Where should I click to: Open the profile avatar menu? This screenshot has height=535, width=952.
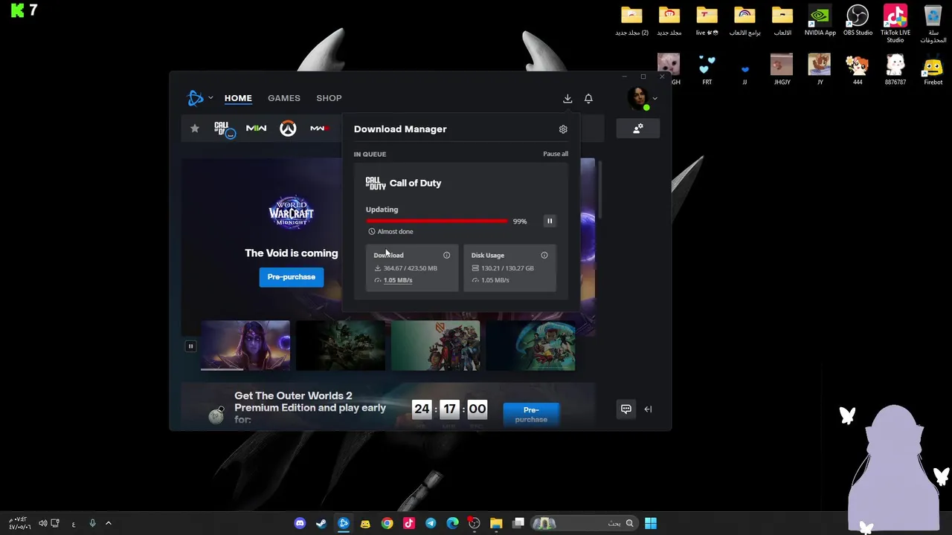(x=637, y=98)
